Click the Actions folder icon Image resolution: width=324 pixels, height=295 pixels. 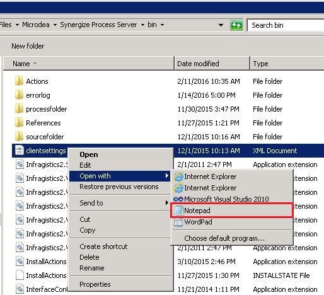pyautogui.click(x=19, y=81)
